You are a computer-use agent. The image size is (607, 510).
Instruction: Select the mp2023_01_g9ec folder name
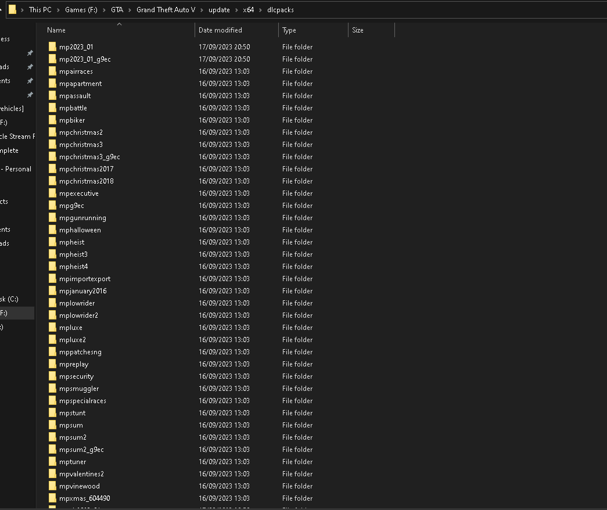tap(85, 59)
